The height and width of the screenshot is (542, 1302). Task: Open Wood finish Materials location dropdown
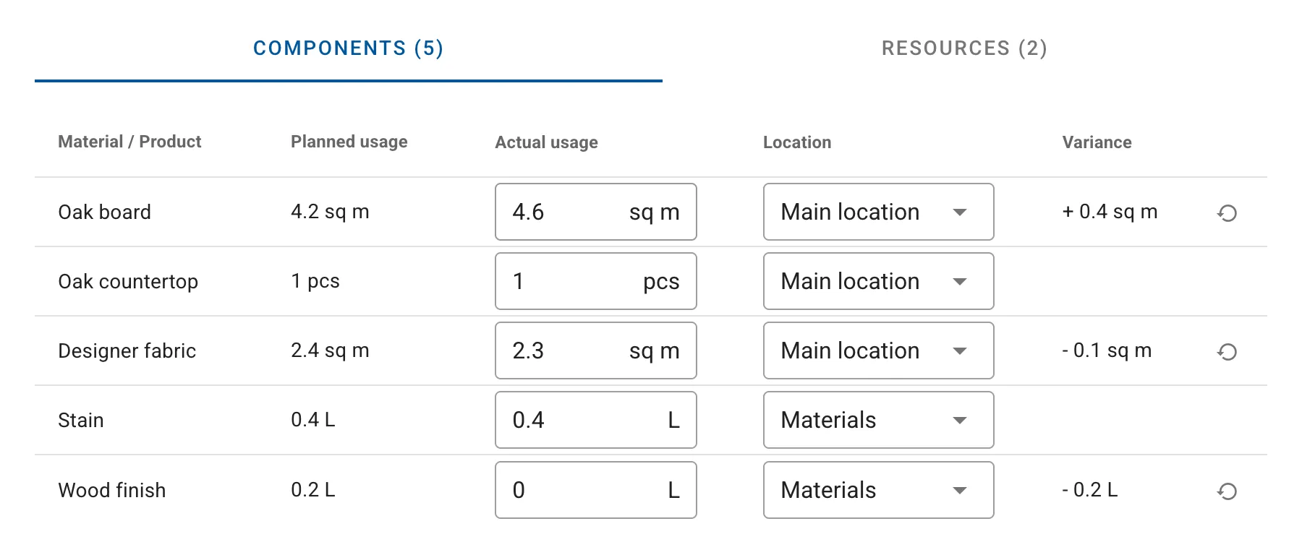pyautogui.click(x=878, y=490)
